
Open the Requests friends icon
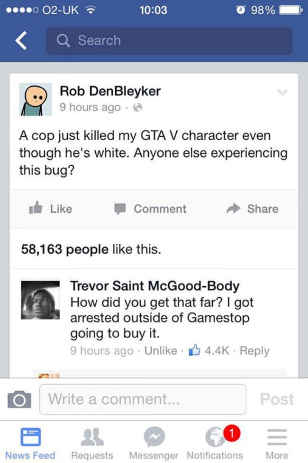pyautogui.click(x=92, y=437)
